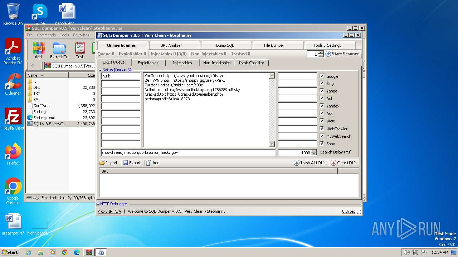The width and height of the screenshot is (458, 257).
Task: Click volume speaker tray icon
Action: tap(406, 252)
